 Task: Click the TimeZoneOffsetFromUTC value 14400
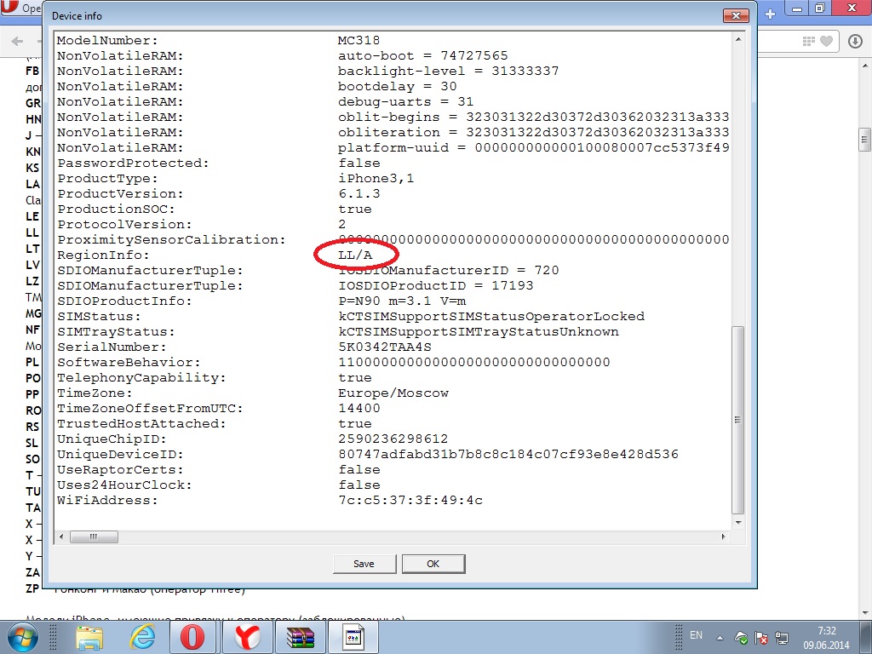(x=359, y=408)
